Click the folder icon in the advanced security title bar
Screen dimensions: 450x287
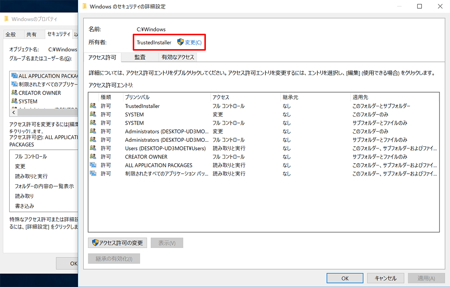pyautogui.click(x=84, y=6)
